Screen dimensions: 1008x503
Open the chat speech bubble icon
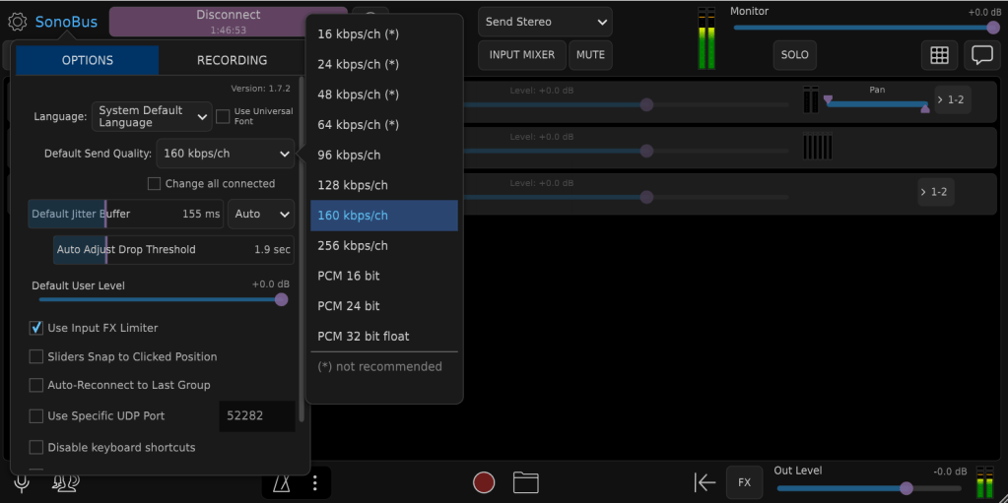pyautogui.click(x=981, y=55)
